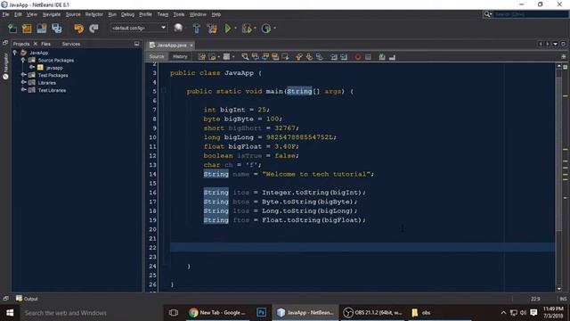Click the Open Project toolbar icon
570x321 pixels.
42,29
